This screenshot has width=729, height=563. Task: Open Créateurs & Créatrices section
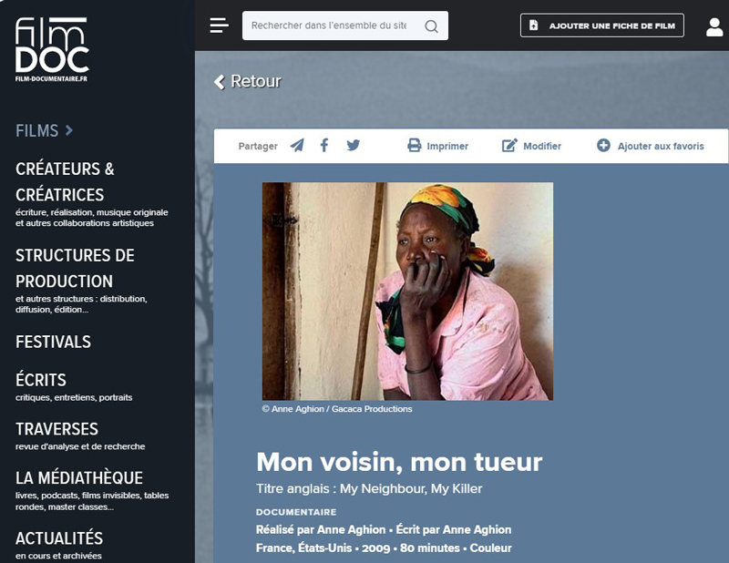tap(65, 182)
